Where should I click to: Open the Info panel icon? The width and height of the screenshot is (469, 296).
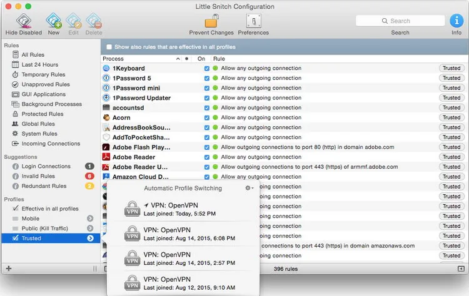[456, 21]
